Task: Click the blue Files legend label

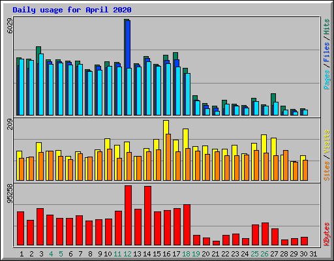Action: coord(326,52)
